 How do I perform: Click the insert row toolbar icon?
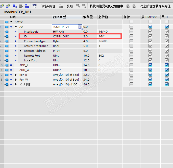coord(2,6)
